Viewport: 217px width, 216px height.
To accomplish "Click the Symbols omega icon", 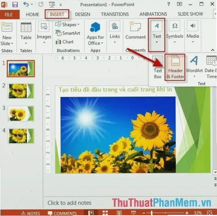I will click(x=175, y=26).
